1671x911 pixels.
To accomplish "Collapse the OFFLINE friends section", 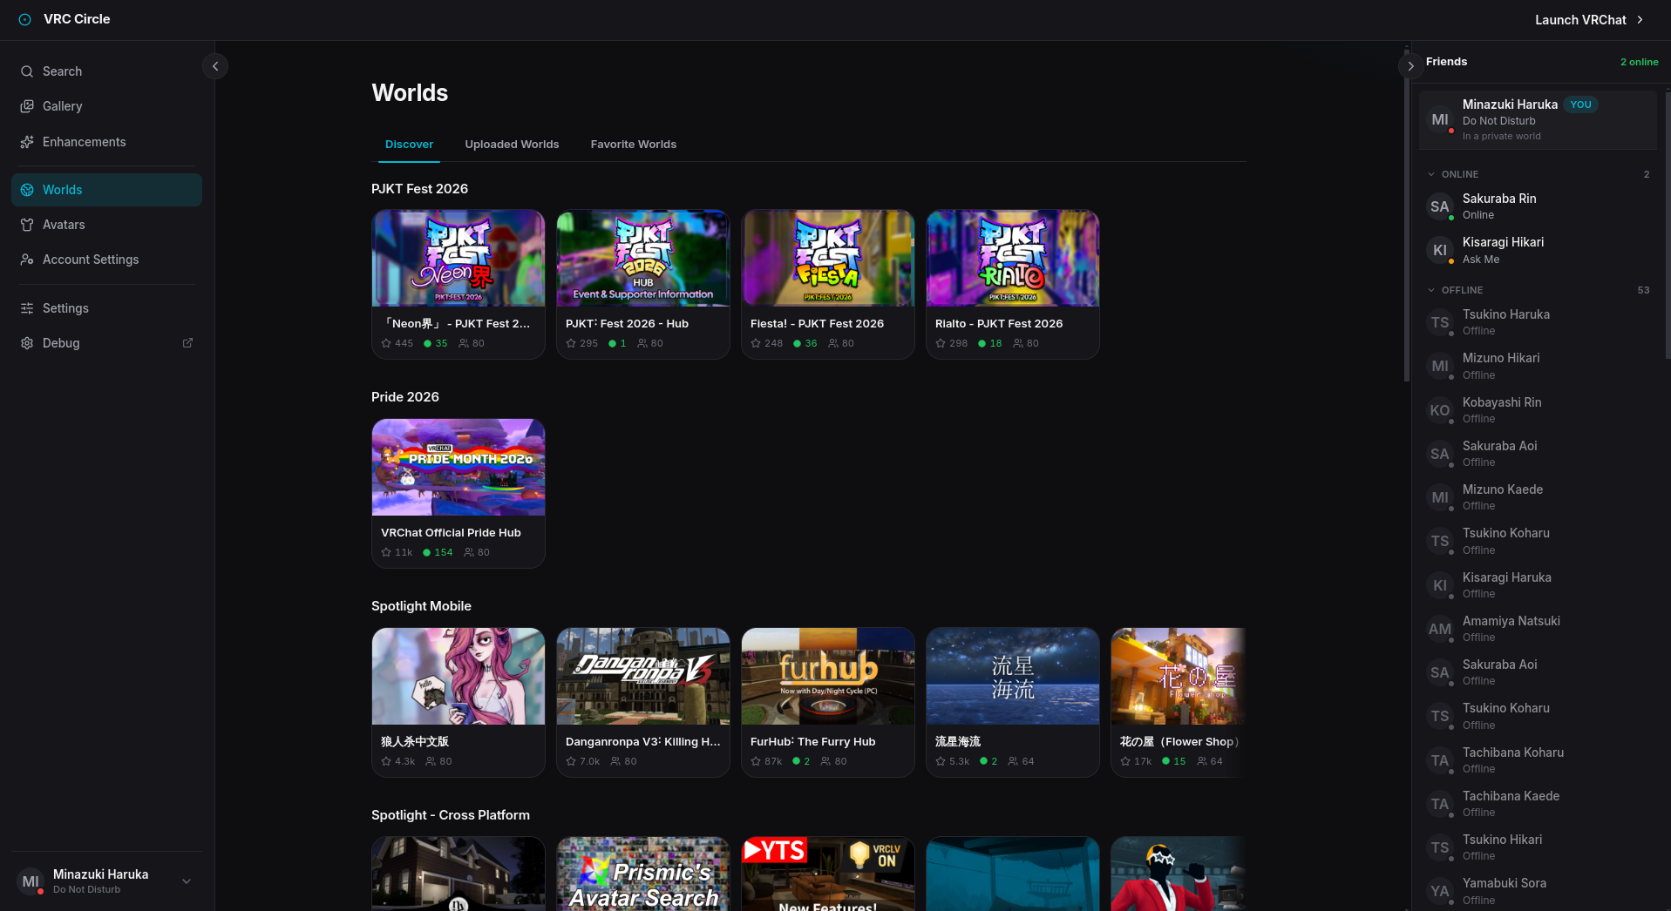I will pyautogui.click(x=1431, y=290).
